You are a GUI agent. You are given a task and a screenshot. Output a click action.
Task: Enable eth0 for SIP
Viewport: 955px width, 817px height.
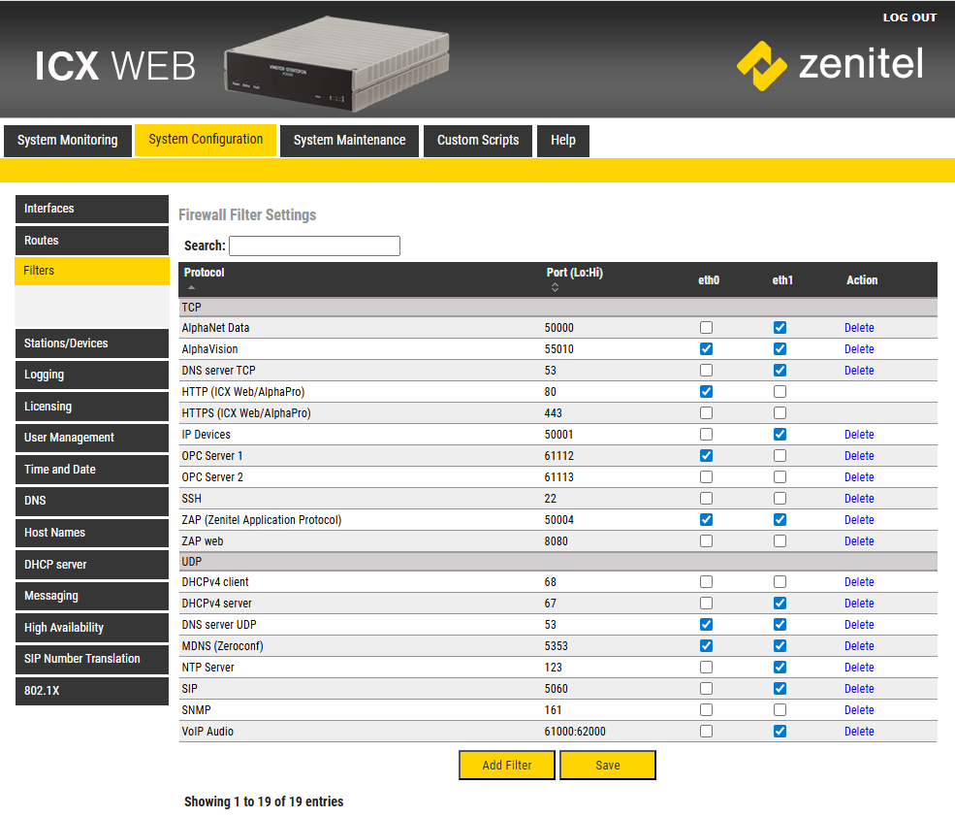click(706, 688)
